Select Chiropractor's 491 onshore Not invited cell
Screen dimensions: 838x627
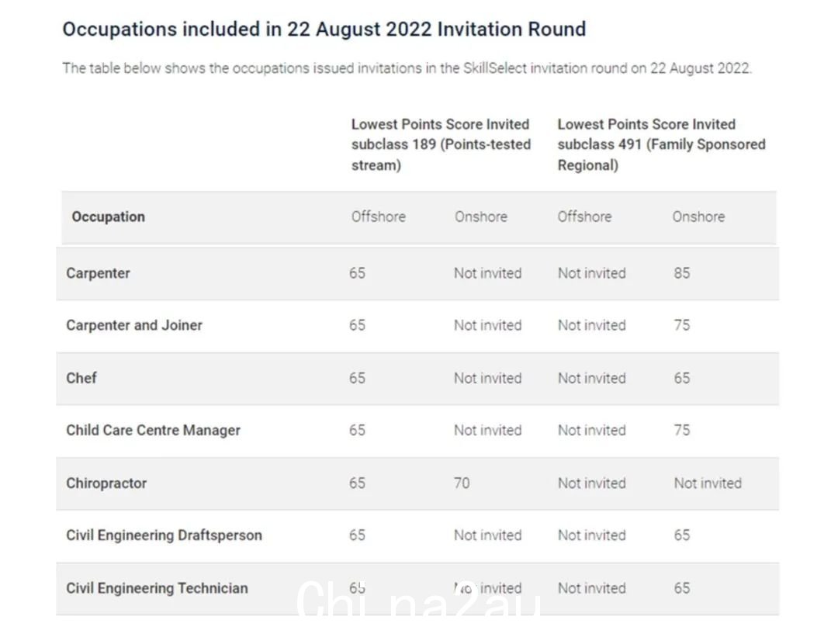(x=708, y=483)
